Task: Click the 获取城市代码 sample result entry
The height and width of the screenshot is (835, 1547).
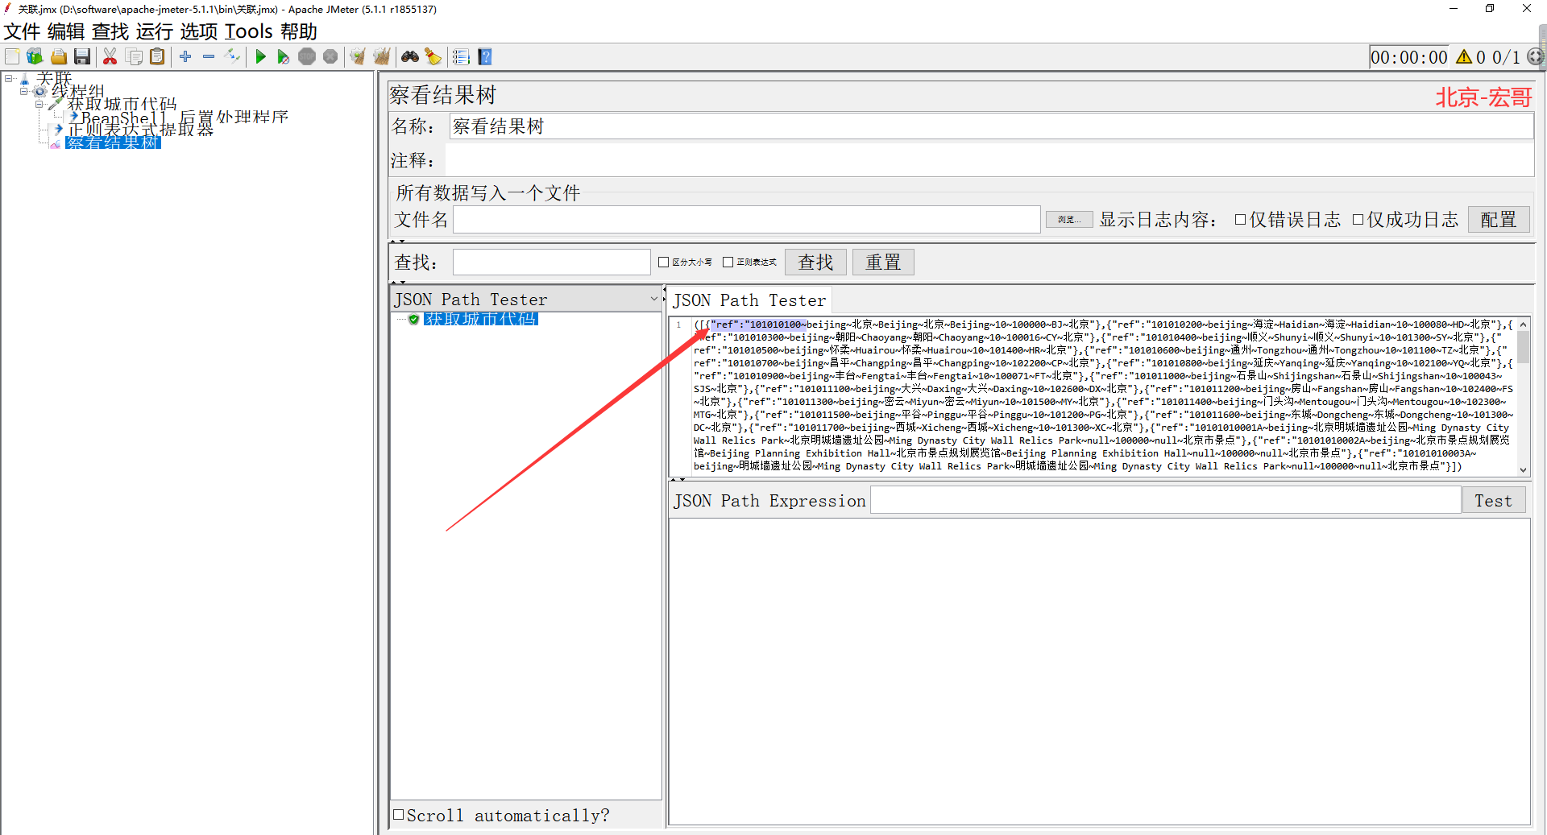Action: (x=480, y=319)
